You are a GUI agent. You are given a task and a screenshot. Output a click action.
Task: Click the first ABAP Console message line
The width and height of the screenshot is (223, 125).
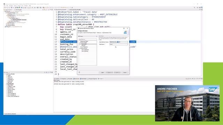[69, 82]
